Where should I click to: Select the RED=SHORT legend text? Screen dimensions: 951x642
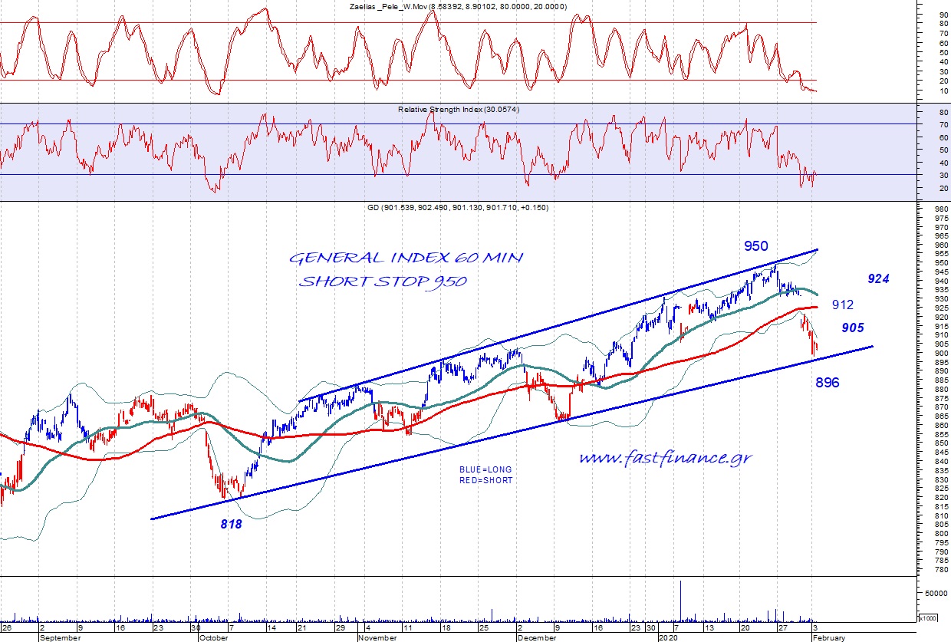482,480
